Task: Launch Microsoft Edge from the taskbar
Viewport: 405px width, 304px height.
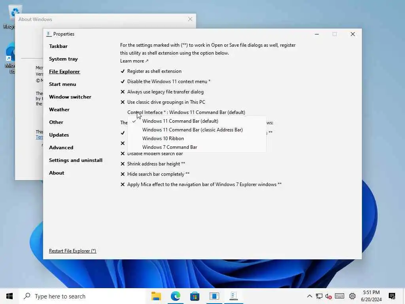Action: [175, 296]
